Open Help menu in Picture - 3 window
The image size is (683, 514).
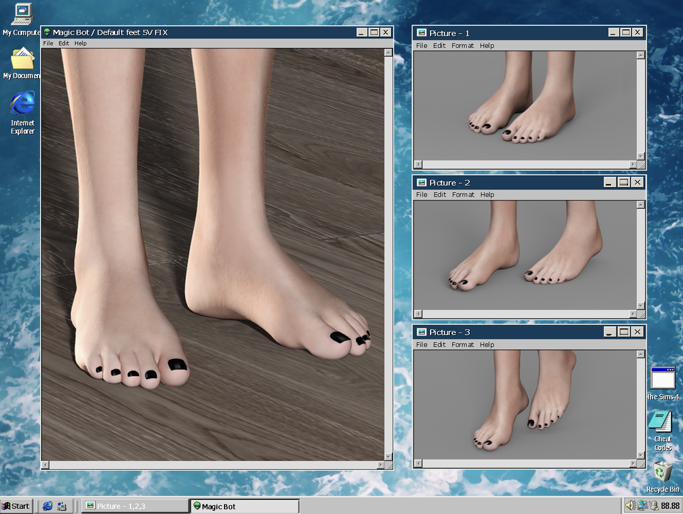coord(486,345)
